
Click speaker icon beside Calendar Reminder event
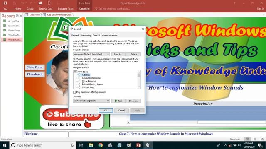pyautogui.click(x=79, y=78)
